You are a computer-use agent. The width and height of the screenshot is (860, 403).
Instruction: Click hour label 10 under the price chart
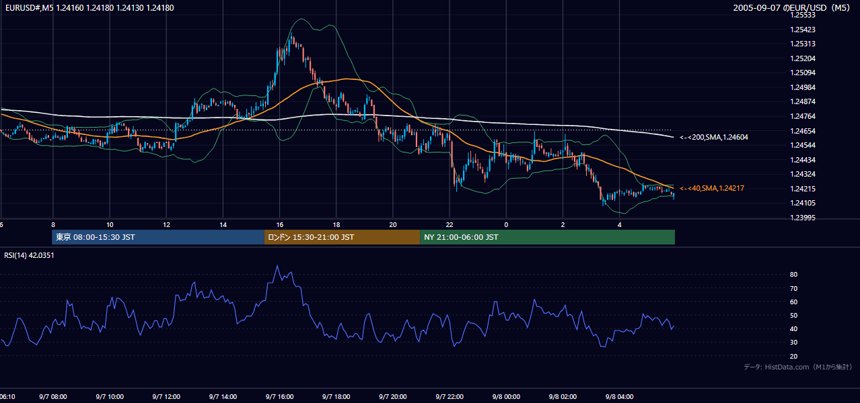pyautogui.click(x=110, y=224)
